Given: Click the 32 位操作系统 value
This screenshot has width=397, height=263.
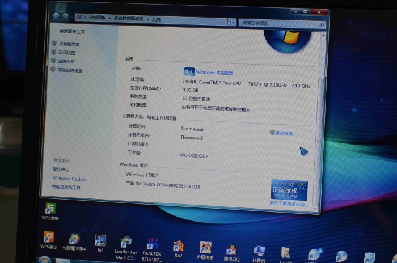Looking at the screenshot, I should click(196, 99).
